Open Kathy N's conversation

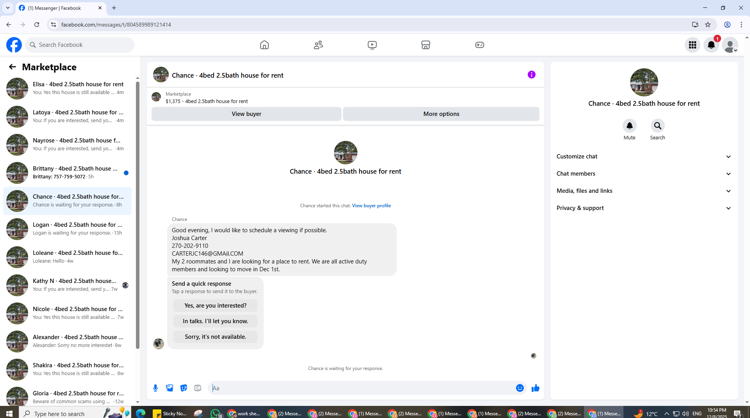click(68, 285)
